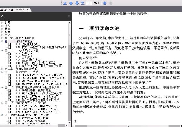Screen dimensions: 182x127
Task: Click the page icon beside 第一章 再生父母秦始皇
Action: (x=2, y=38)
